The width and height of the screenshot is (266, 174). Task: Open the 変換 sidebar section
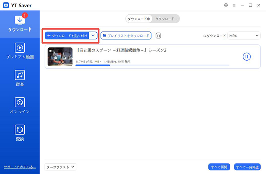20,133
